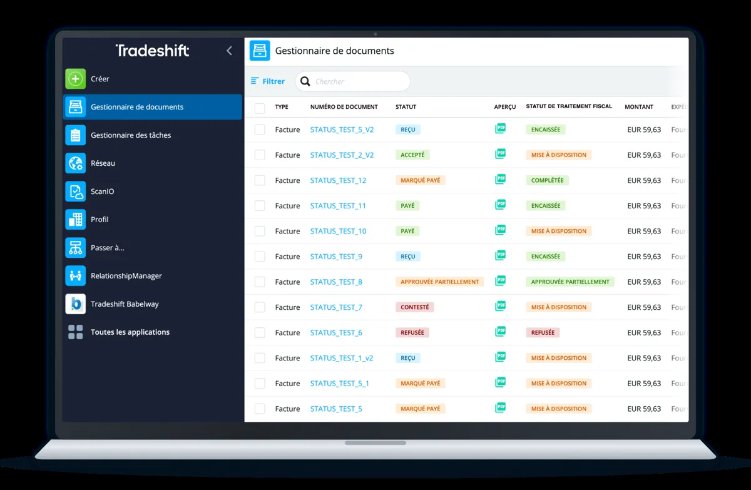Check the STATUS_TEST_11 row checkbox
The width and height of the screenshot is (751, 490).
coord(260,206)
